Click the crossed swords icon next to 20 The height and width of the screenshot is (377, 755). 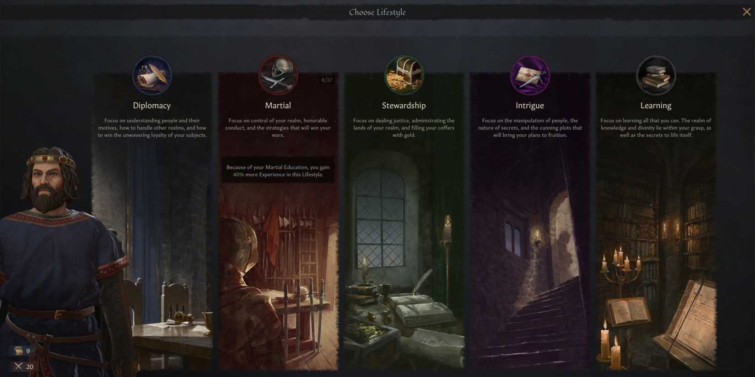[x=18, y=366]
